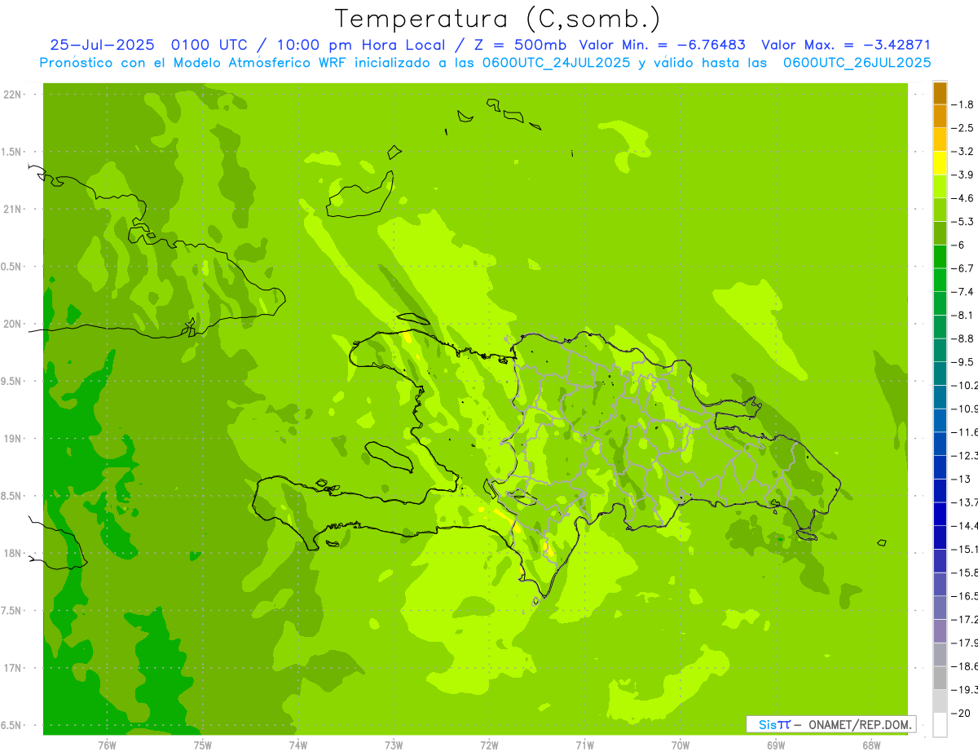This screenshot has height=756, width=978.
Task: Select lime swatch between -3.9 and -4.6
Action: tap(941, 186)
